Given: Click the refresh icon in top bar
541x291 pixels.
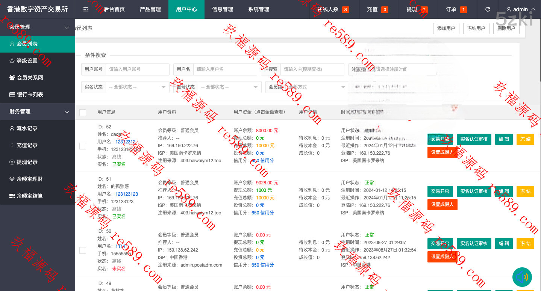Looking at the screenshot, I should (488, 9).
